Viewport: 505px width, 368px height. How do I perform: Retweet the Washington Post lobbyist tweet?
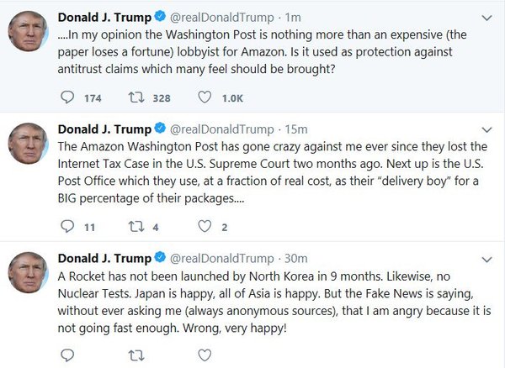[135, 97]
